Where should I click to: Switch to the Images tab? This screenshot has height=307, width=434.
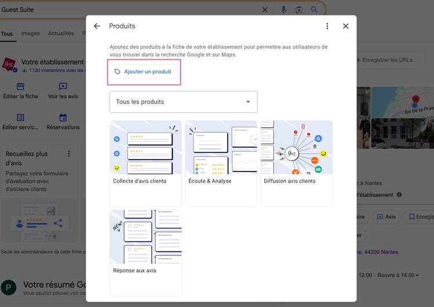(x=30, y=34)
